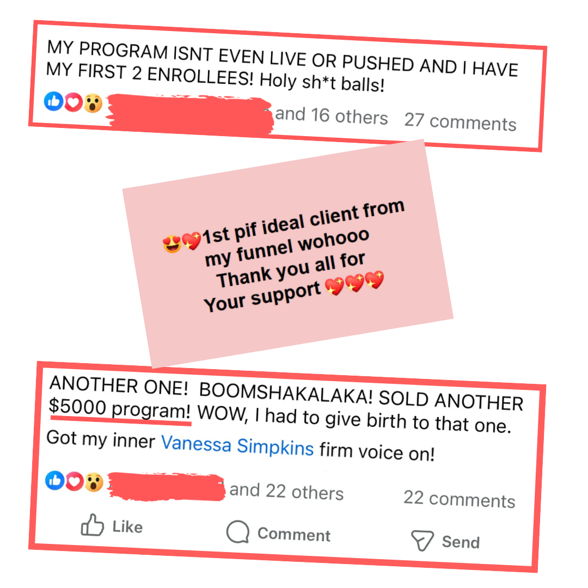Click the Like thumbs-up icon

click(92, 525)
